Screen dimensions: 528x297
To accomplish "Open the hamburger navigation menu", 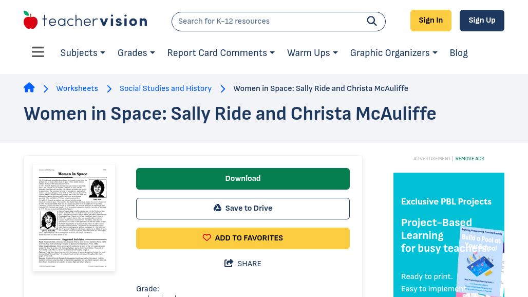I will tap(37, 52).
